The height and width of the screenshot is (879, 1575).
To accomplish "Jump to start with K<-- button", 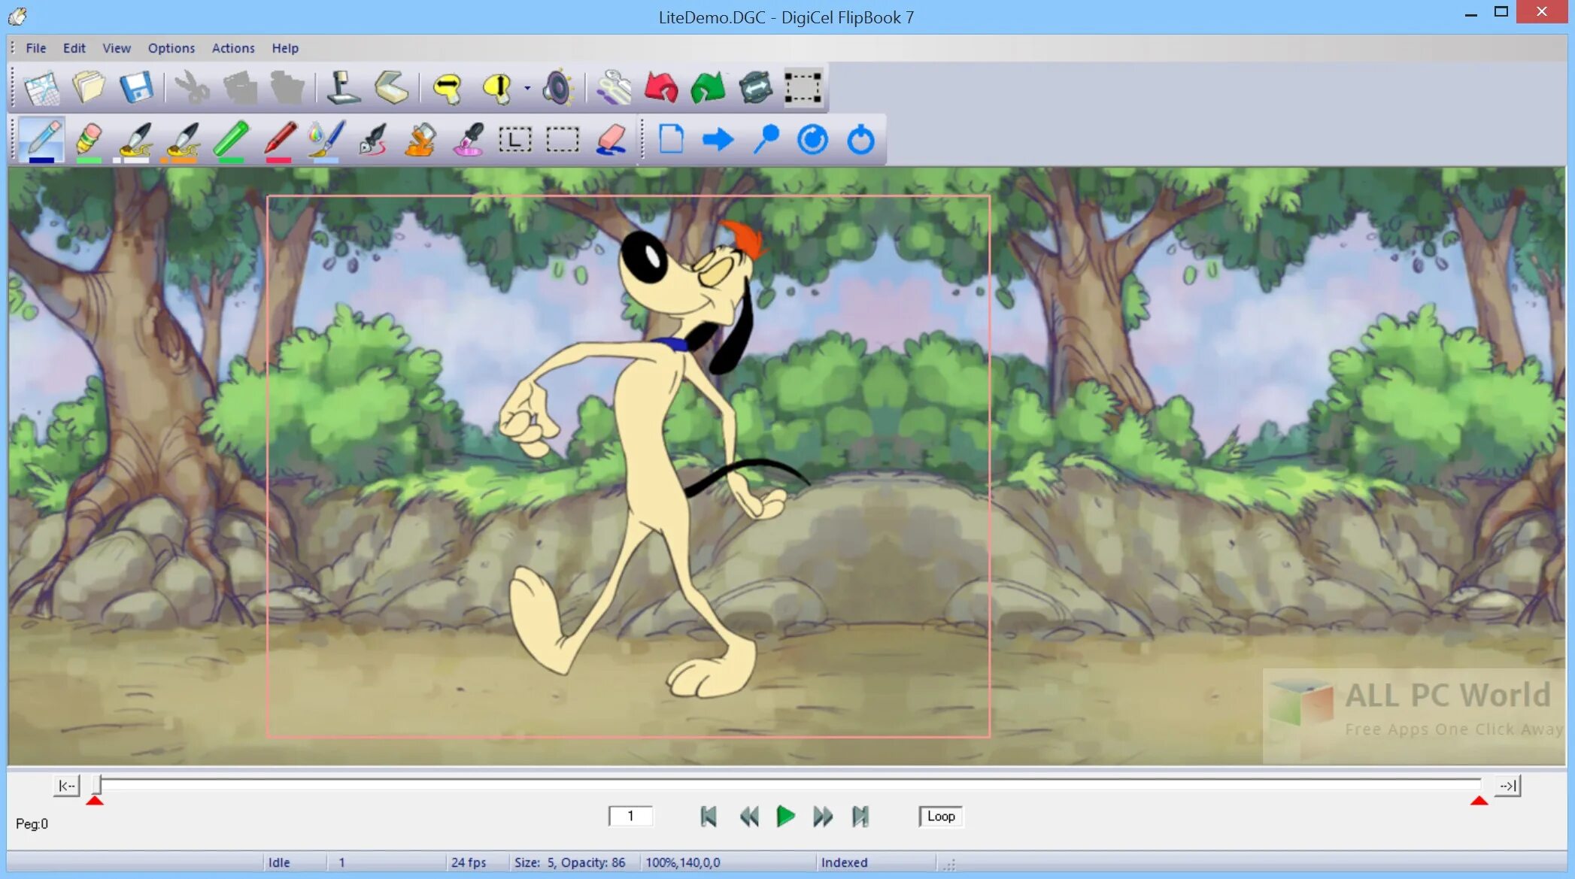I will pyautogui.click(x=67, y=786).
